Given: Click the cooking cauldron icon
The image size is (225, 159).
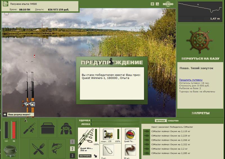Looking at the screenshot, I should click(10, 151).
